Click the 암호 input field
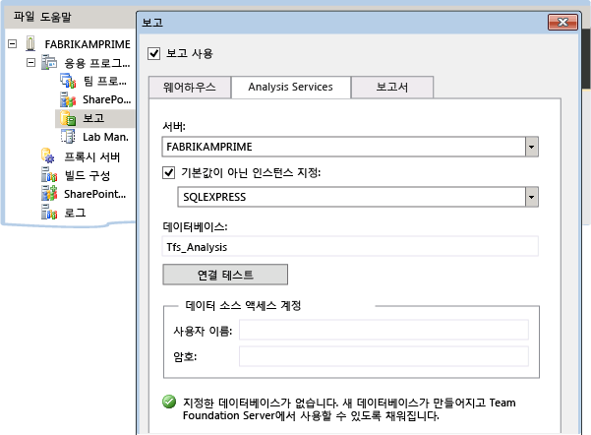The image size is (591, 435). (384, 356)
